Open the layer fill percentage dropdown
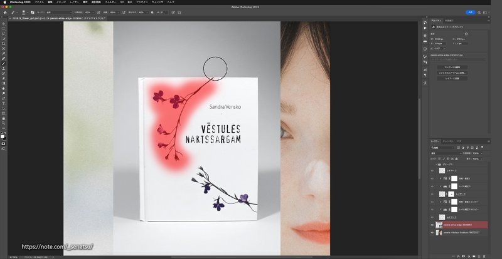The height and width of the screenshot is (259, 502). click(481, 159)
